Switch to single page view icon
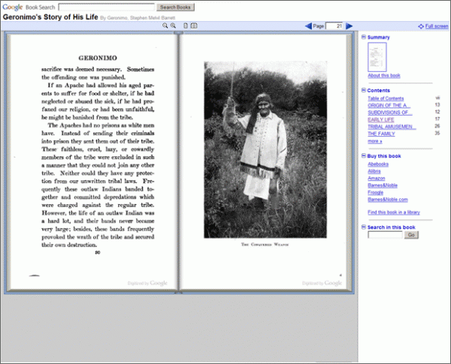 [186, 26]
